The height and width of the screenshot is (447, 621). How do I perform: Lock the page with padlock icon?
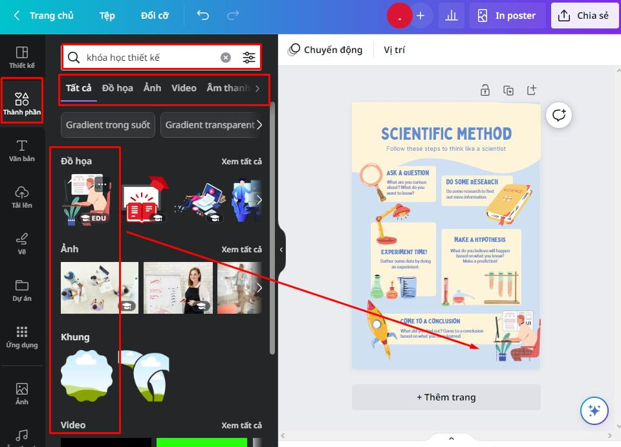(x=485, y=91)
